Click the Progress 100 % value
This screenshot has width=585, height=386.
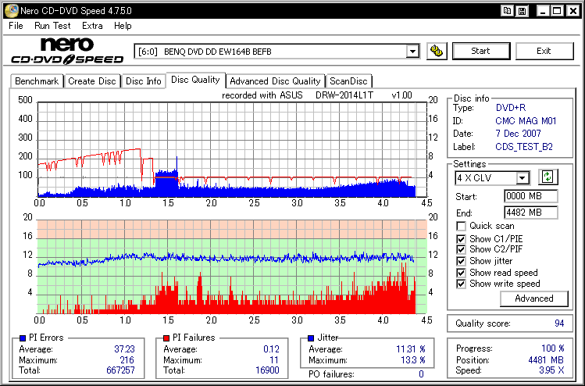[x=552, y=348]
